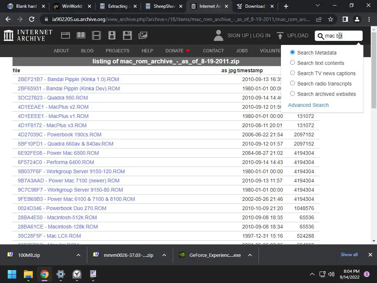377x283 pixels.
Task: Open Quadra 950.ROM file link
Action: click(53, 98)
